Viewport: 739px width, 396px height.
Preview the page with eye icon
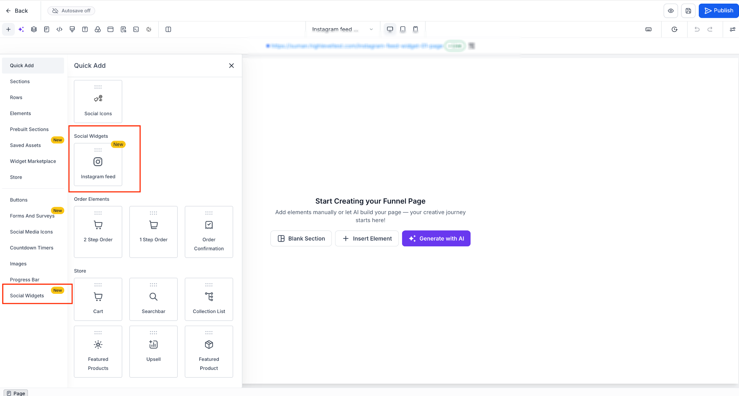point(671,11)
